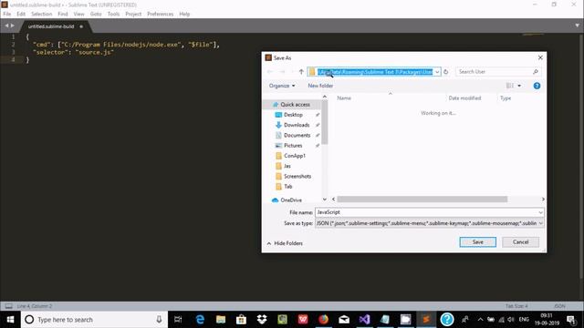The width and height of the screenshot is (584, 328).
Task: Open Visual Studio from taskbar
Action: pyautogui.click(x=365, y=320)
